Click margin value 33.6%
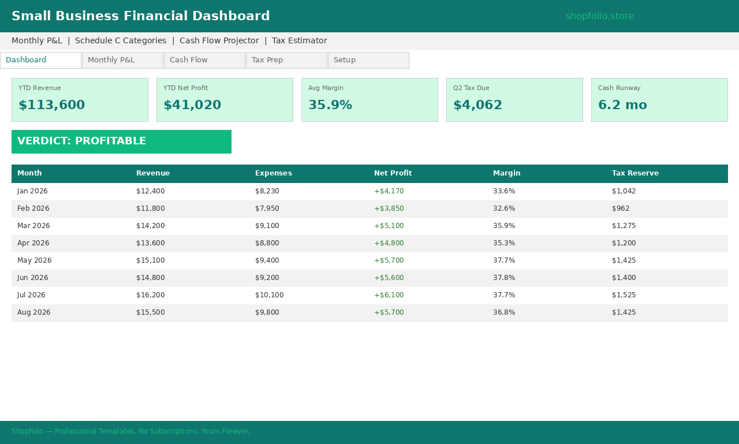 click(x=504, y=191)
